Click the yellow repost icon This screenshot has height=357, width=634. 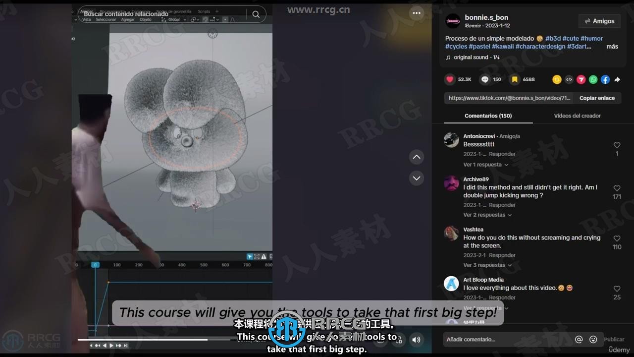[557, 79]
